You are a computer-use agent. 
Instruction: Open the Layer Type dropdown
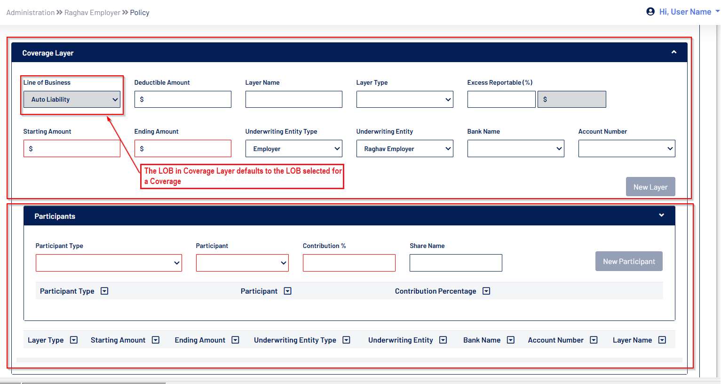click(404, 99)
